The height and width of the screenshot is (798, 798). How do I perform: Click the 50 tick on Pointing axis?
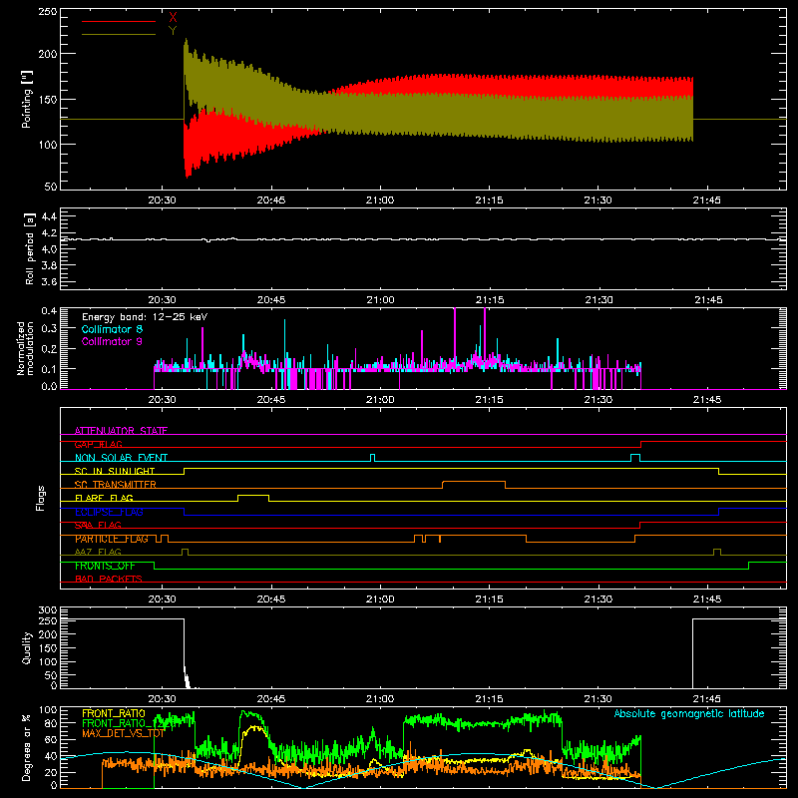click(51, 187)
